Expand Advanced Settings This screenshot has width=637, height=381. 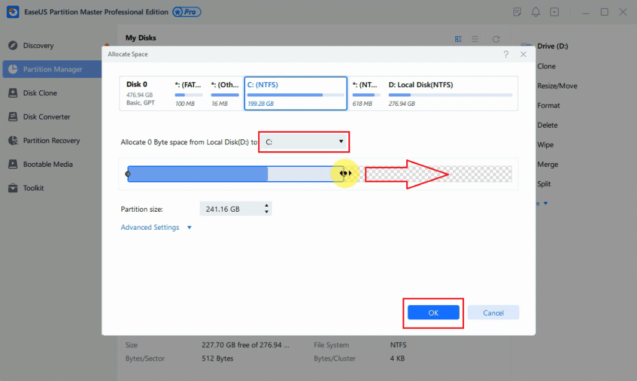pyautogui.click(x=156, y=227)
